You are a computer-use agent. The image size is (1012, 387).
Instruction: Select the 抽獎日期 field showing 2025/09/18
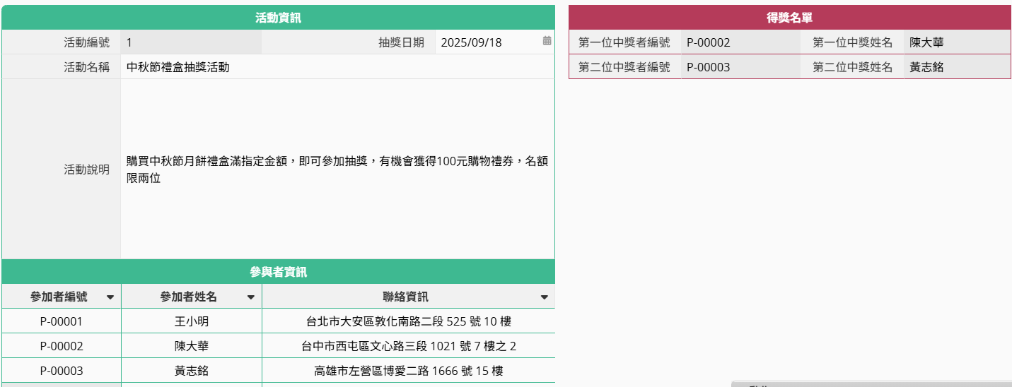(488, 42)
